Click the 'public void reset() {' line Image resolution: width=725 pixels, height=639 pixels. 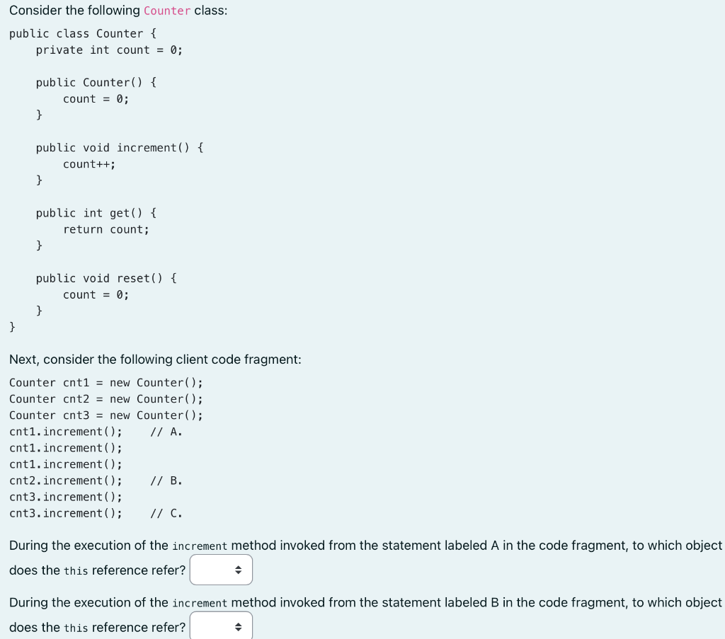point(106,278)
